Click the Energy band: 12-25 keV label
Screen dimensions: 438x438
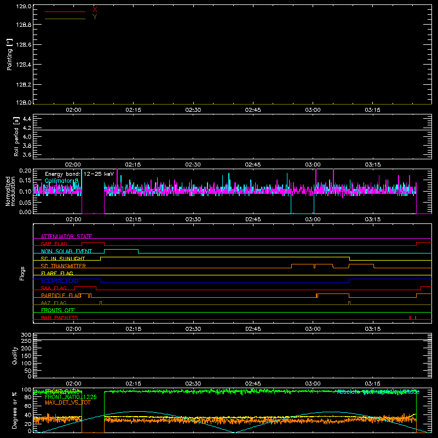pos(79,174)
